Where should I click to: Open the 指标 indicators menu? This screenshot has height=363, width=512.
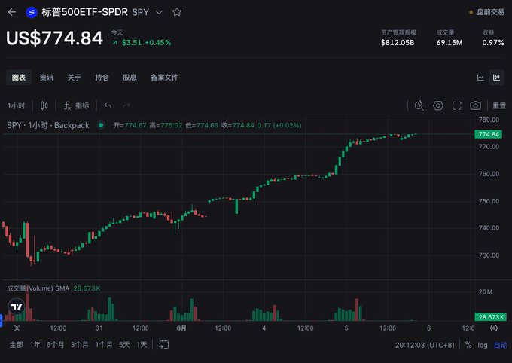pyautogui.click(x=76, y=105)
